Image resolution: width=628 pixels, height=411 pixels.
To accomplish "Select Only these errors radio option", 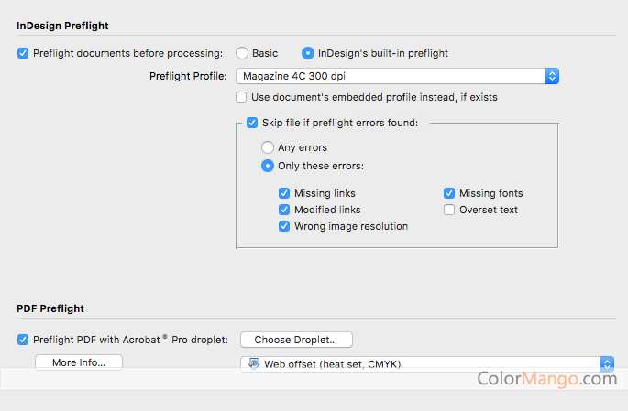I will click(x=268, y=166).
